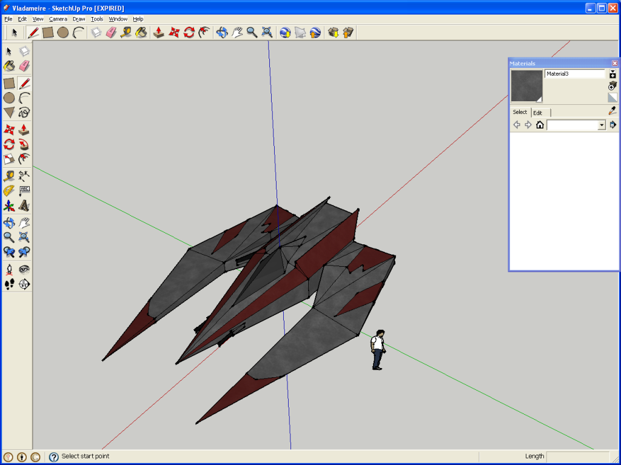Screen dimensions: 621x465
Task: Open the material library dropdown
Action: pos(602,125)
